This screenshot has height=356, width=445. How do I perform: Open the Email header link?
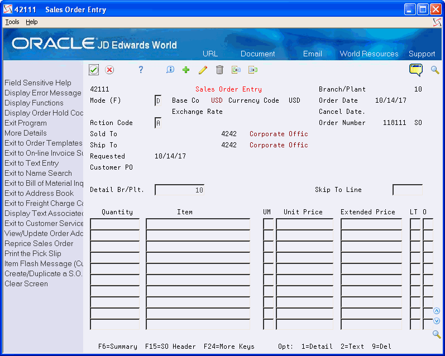(x=313, y=54)
